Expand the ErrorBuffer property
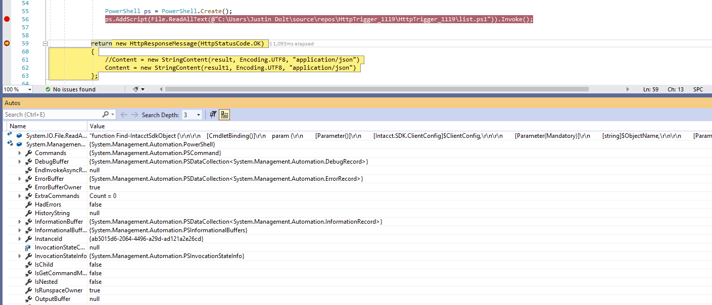Screen dimensions: 712x305 coord(20,179)
